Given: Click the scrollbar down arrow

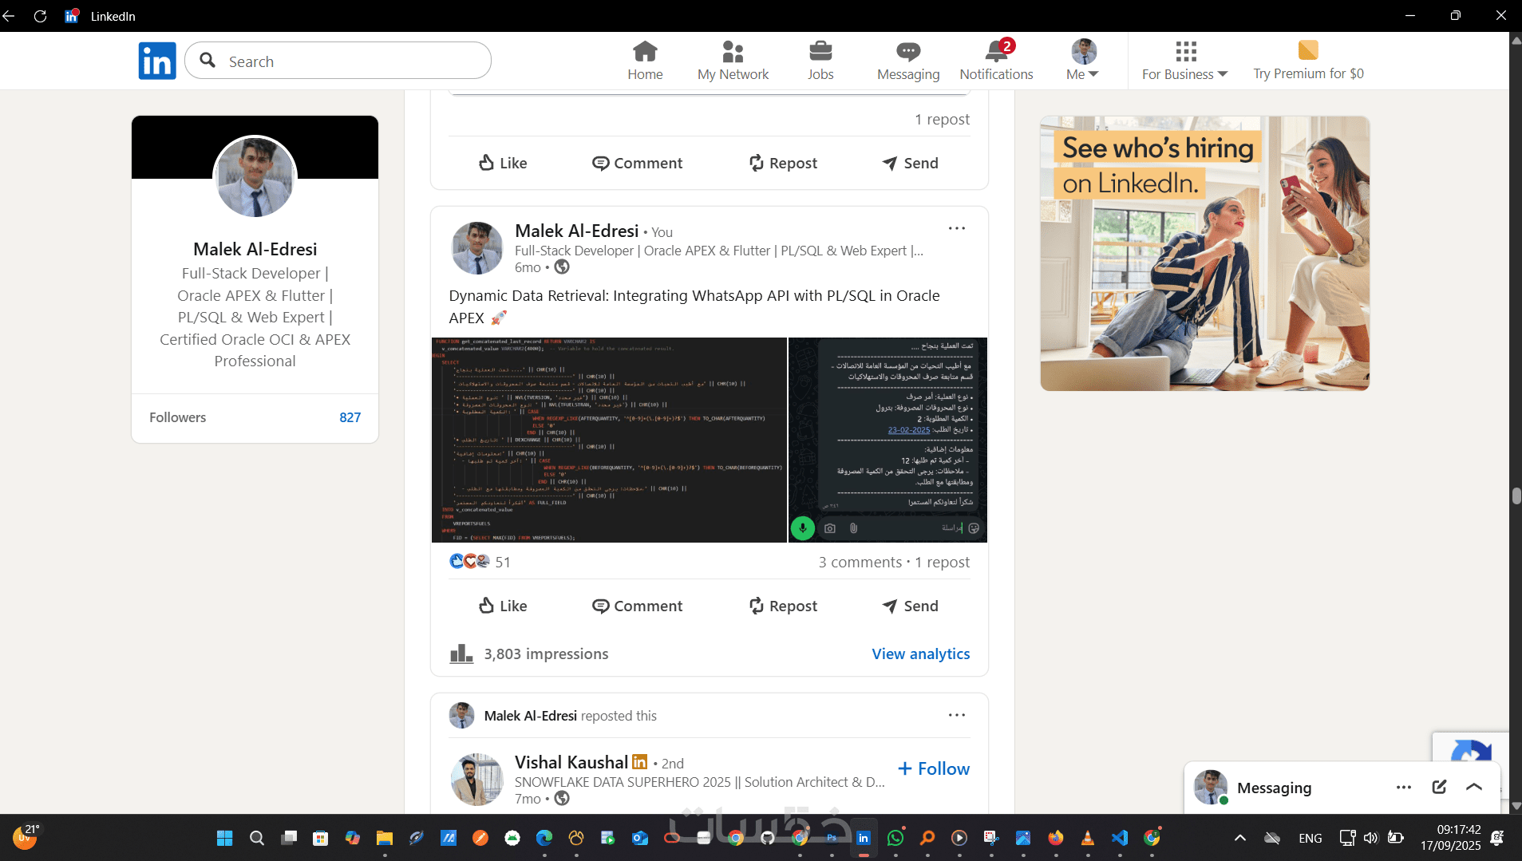Looking at the screenshot, I should coord(1516,806).
